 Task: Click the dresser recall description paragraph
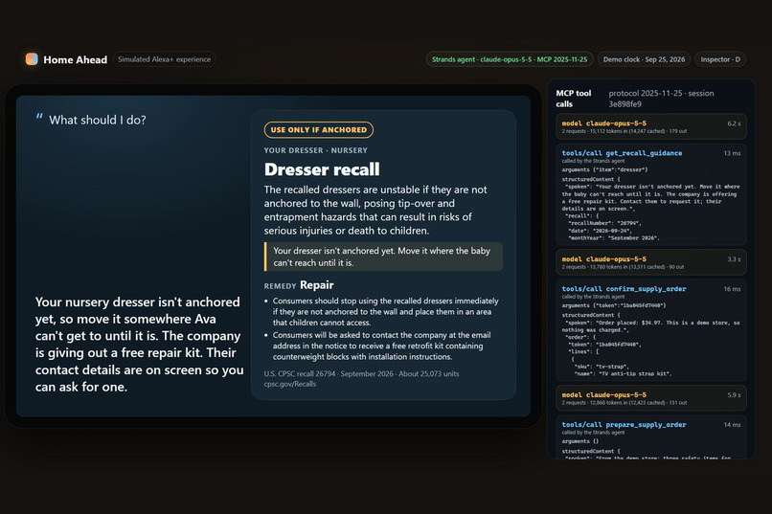pos(375,210)
